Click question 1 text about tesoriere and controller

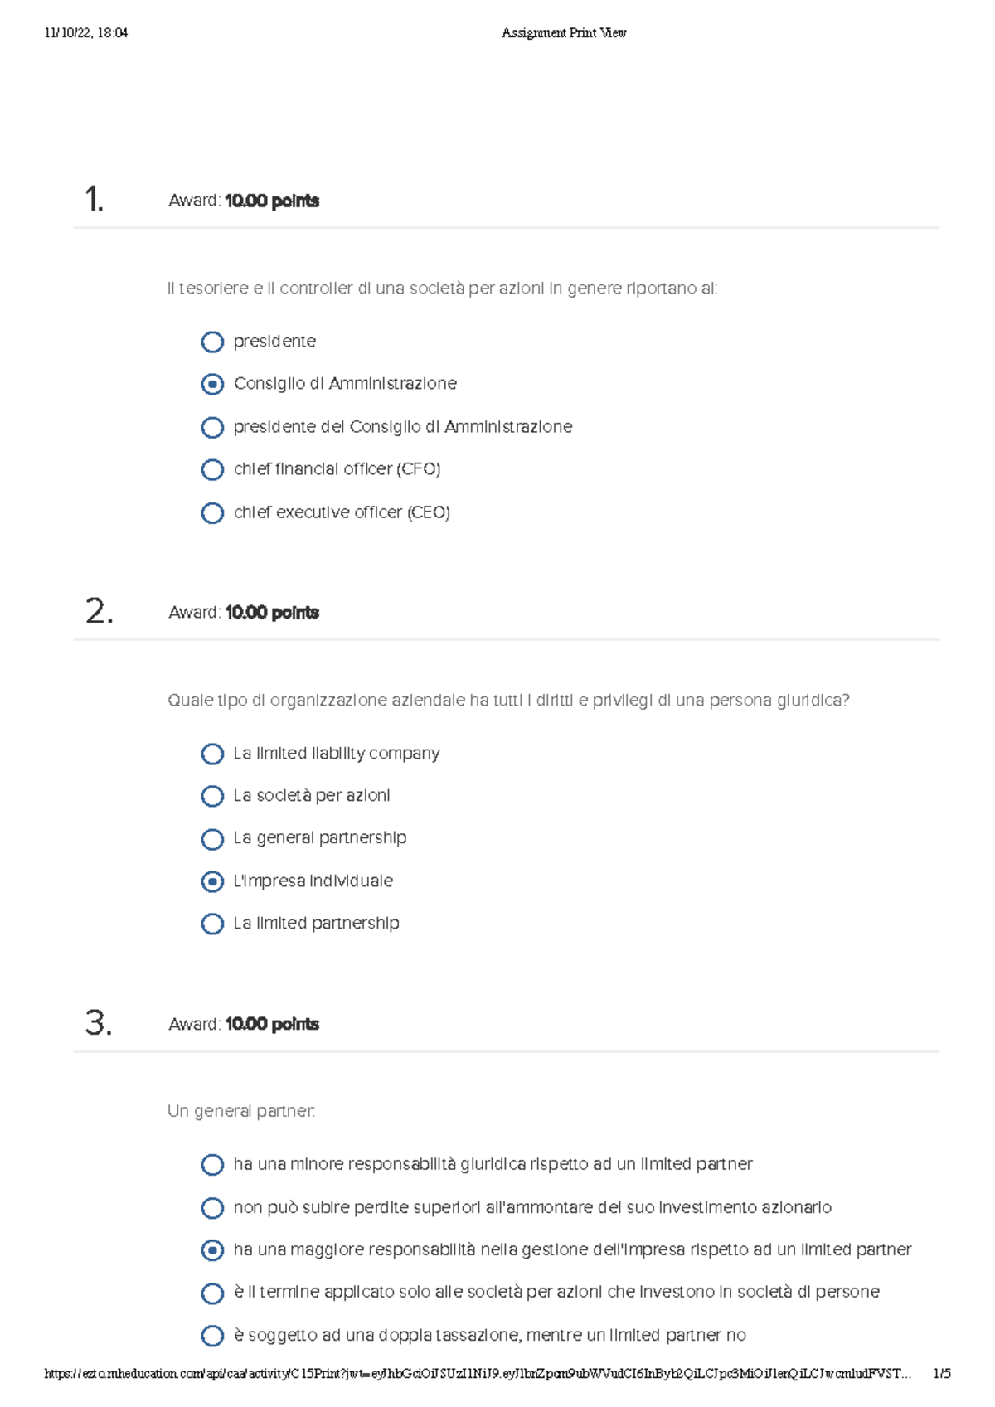point(442,289)
